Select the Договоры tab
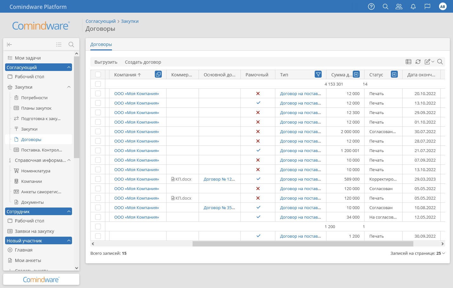The width and height of the screenshot is (453, 288). click(101, 44)
